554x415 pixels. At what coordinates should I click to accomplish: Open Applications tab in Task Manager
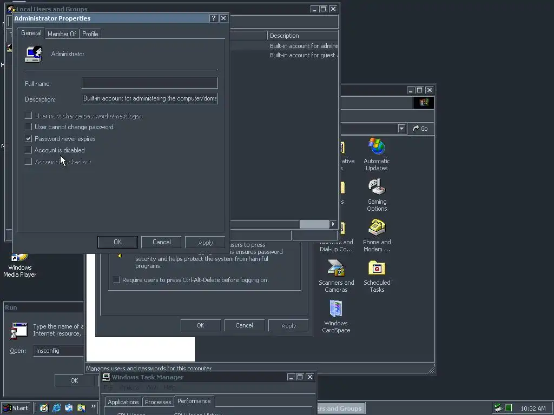[123, 402]
